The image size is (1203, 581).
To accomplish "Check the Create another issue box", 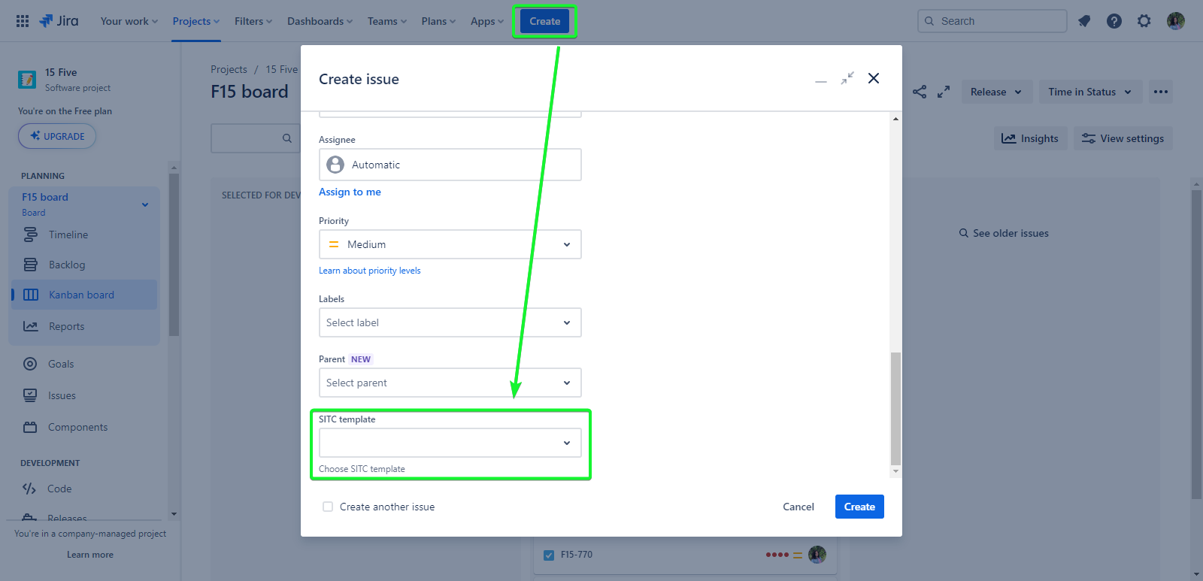I will tap(328, 507).
